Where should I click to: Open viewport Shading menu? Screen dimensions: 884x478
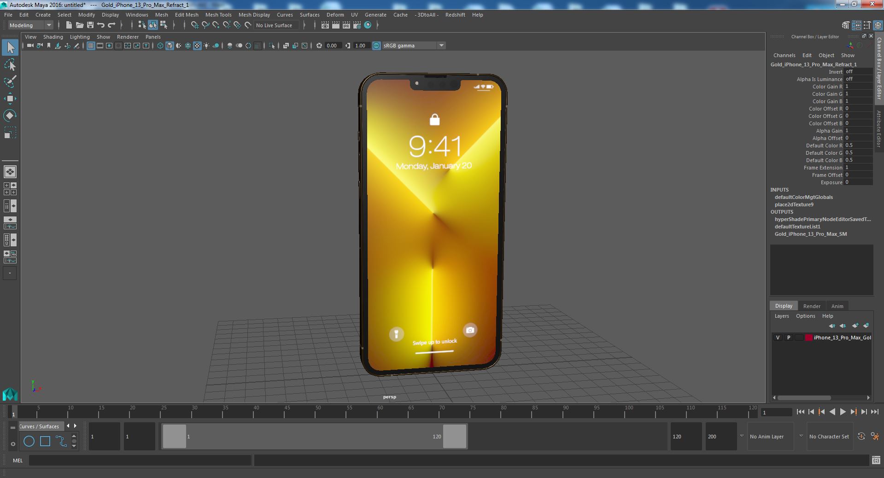[53, 37]
